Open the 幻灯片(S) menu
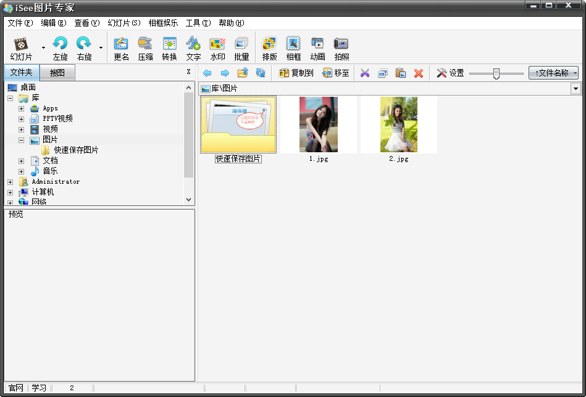The height and width of the screenshot is (397, 586). click(124, 23)
